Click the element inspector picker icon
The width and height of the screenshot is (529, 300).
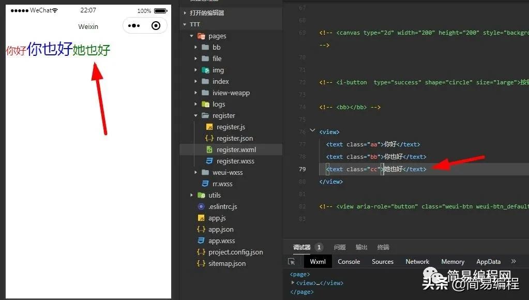pyautogui.click(x=292, y=262)
